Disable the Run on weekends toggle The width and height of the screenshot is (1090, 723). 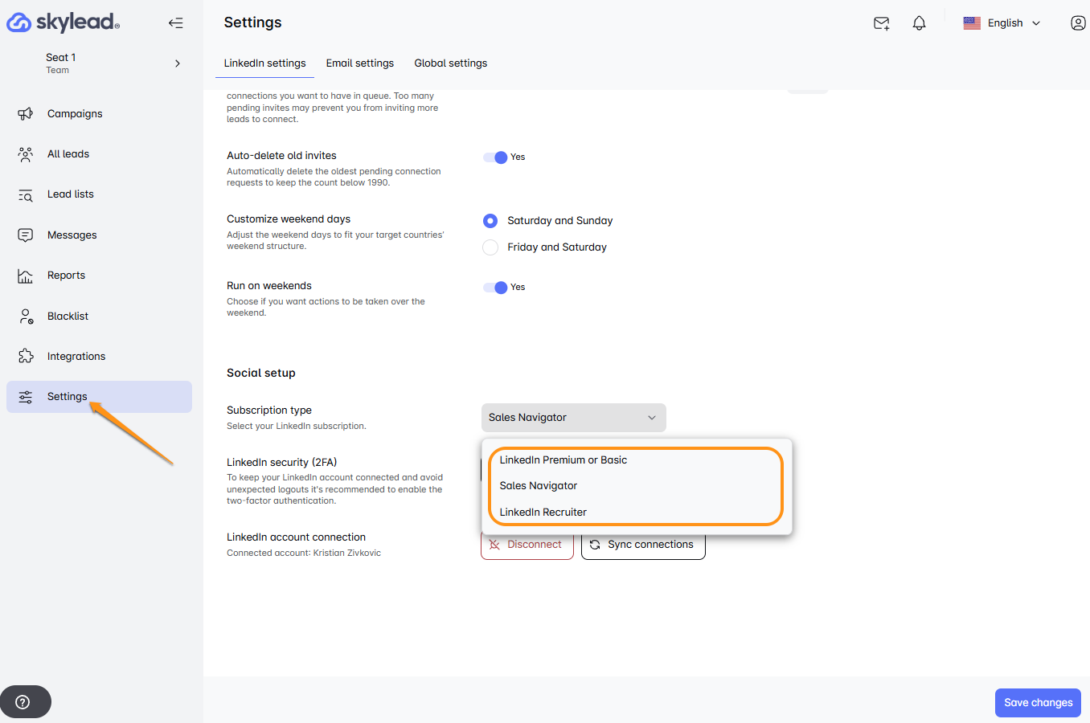496,288
